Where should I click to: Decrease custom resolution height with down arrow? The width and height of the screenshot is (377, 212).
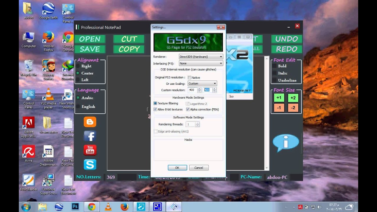click(214, 91)
